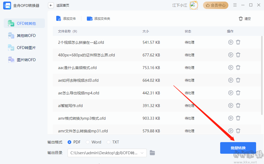Open the app settings hamburger menu
The image size is (264, 164).
pos(235,5)
